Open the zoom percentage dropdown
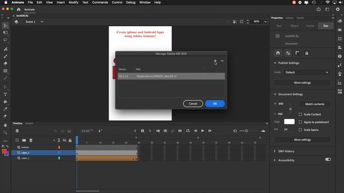The width and height of the screenshot is (344, 193). pyautogui.click(x=265, y=21)
